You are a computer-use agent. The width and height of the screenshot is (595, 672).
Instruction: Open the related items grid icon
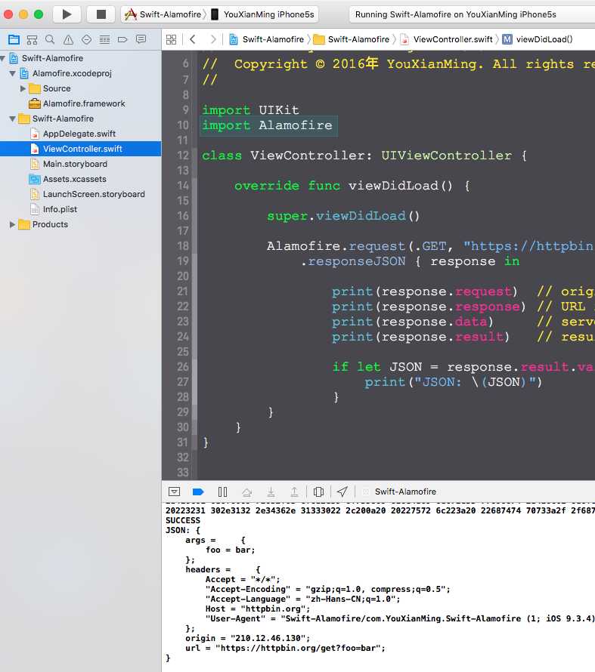[x=171, y=39]
